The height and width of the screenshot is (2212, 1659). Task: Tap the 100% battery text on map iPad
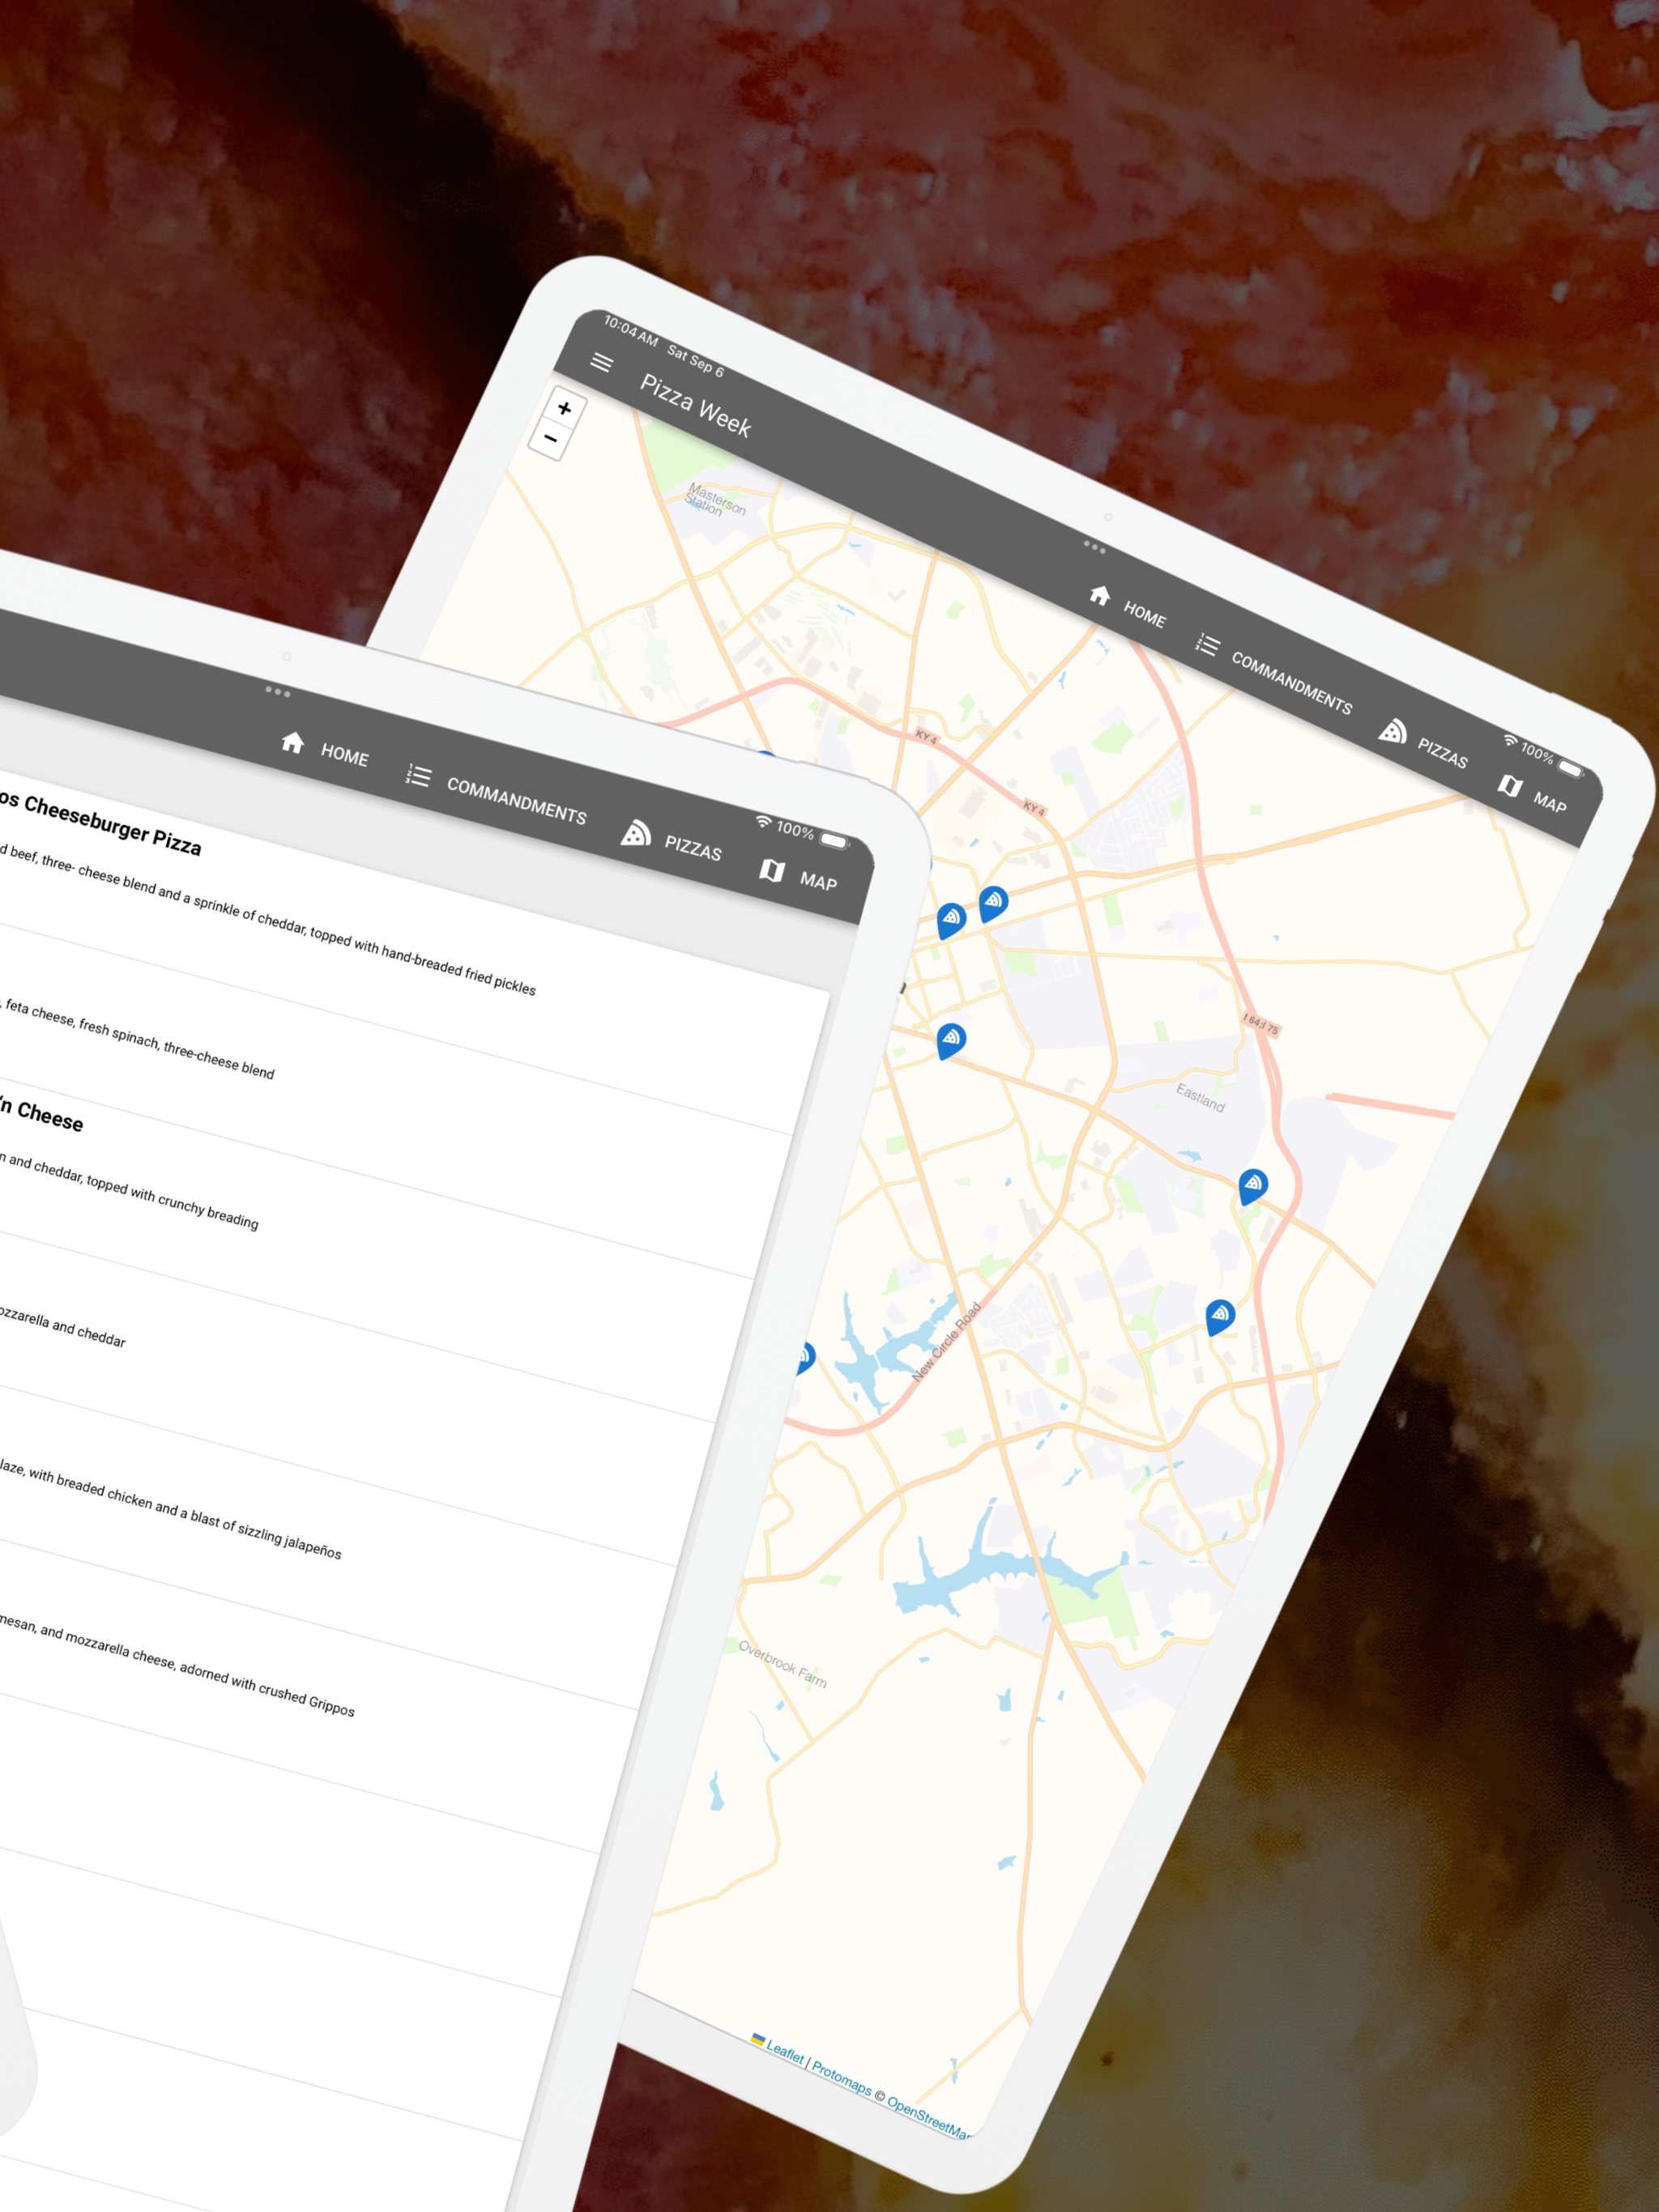point(1537,752)
